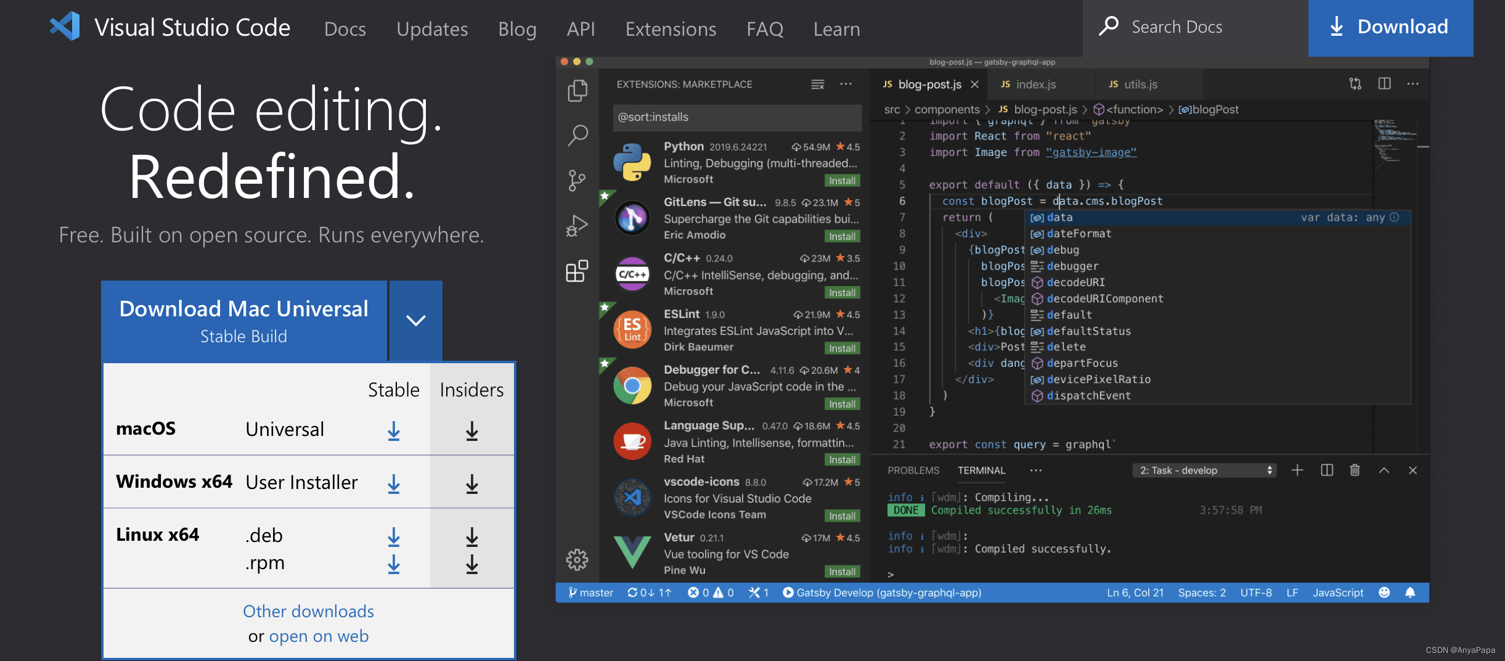1505x661 pixels.
Task: Switch to the PROBLEMS panel tab
Action: (x=913, y=470)
